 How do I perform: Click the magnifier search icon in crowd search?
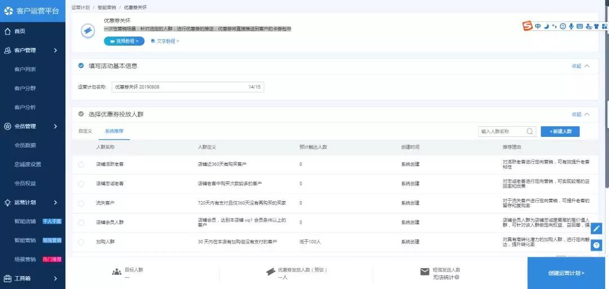[x=529, y=131]
